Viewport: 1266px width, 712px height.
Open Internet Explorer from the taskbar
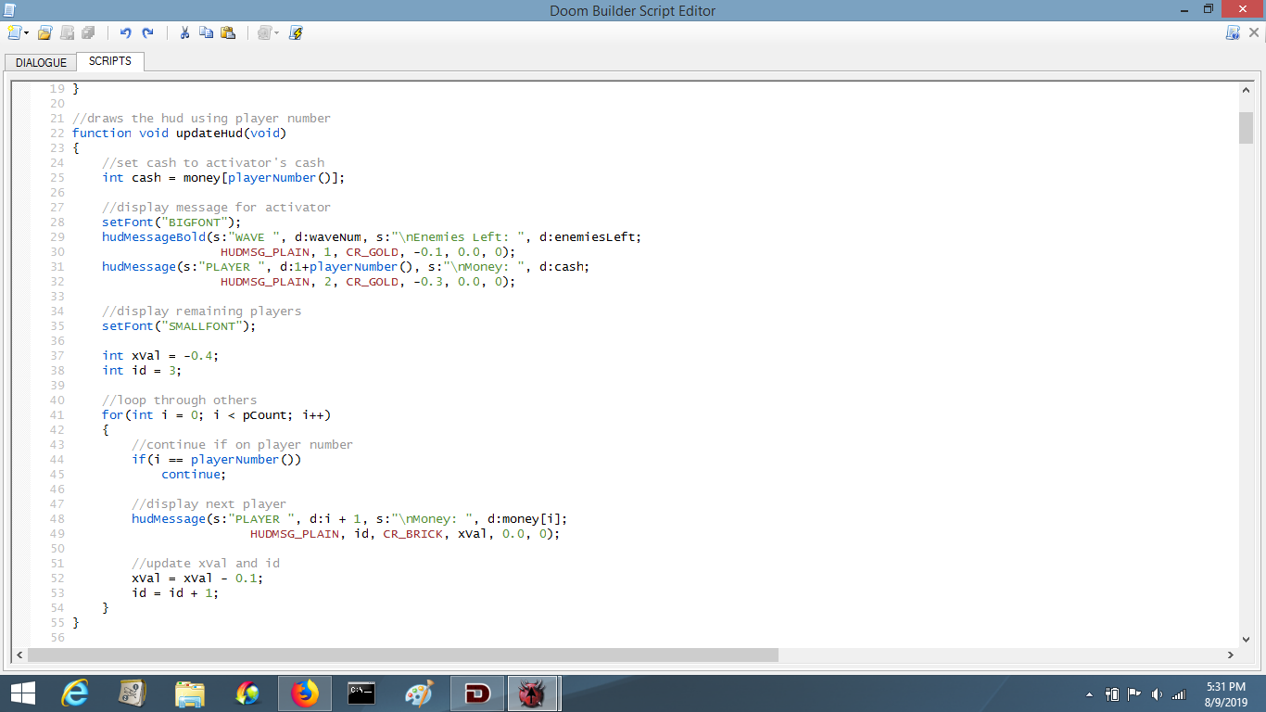[74, 693]
